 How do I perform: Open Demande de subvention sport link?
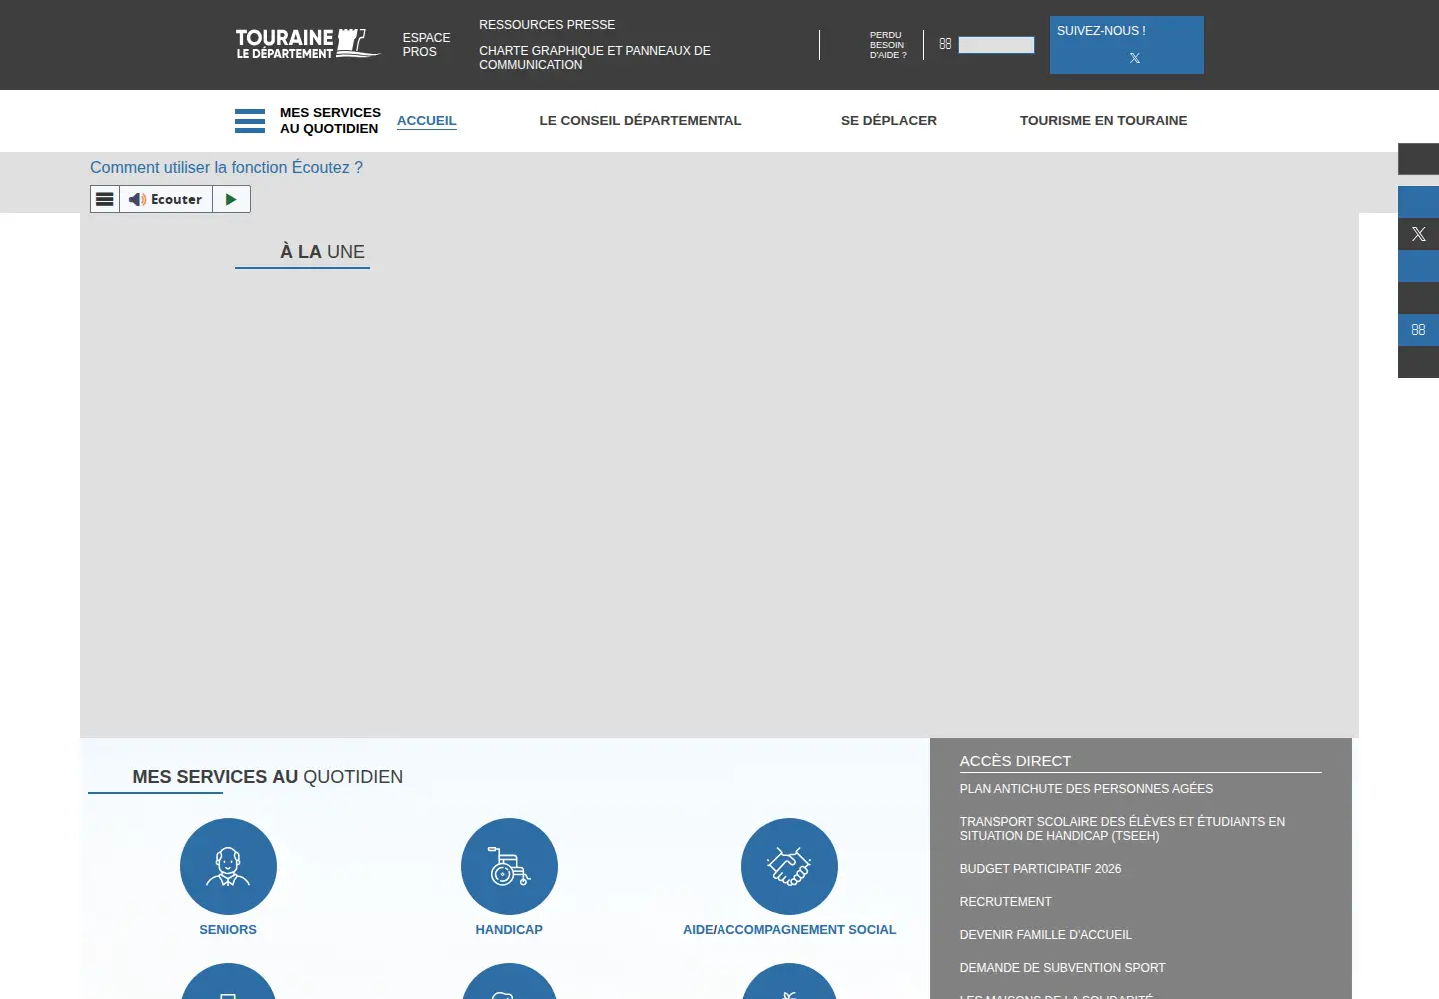pyautogui.click(x=1063, y=968)
